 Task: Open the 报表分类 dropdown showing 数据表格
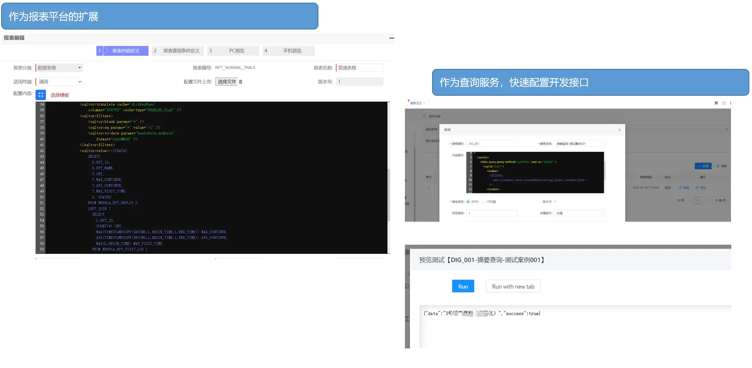(x=59, y=68)
